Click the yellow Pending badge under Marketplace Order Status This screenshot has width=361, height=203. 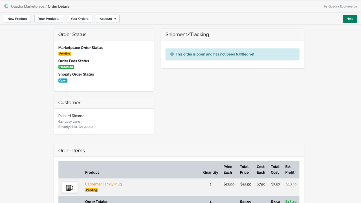[x=65, y=54]
